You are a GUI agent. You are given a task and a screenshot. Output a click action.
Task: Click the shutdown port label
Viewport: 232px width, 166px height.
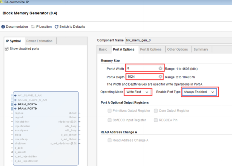tap(20, 143)
